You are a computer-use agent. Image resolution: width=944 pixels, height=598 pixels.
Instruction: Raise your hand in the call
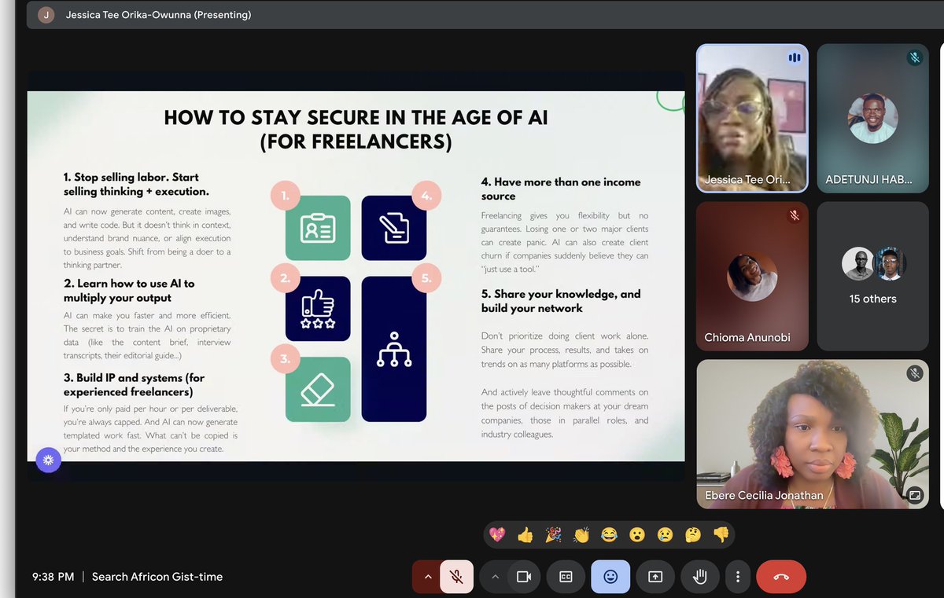[x=700, y=576]
